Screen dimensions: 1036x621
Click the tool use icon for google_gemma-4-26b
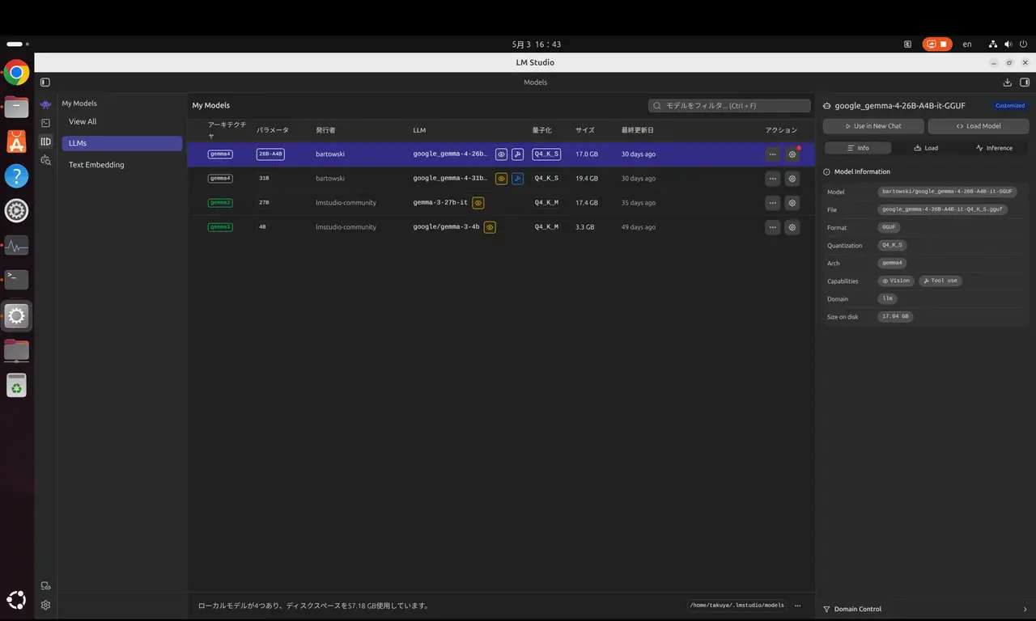(x=518, y=154)
